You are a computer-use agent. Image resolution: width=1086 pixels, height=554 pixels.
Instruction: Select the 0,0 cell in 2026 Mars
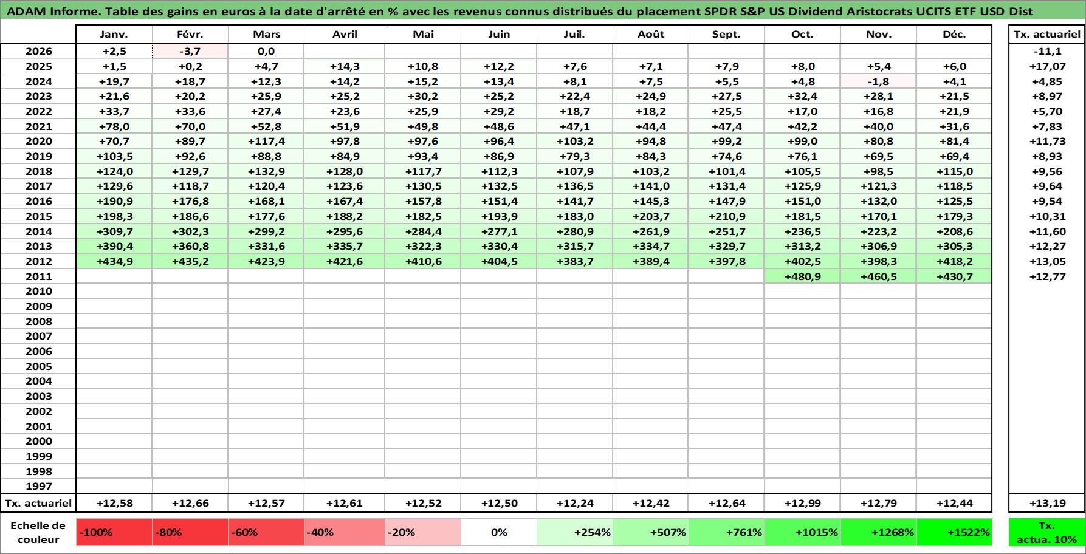pos(266,51)
